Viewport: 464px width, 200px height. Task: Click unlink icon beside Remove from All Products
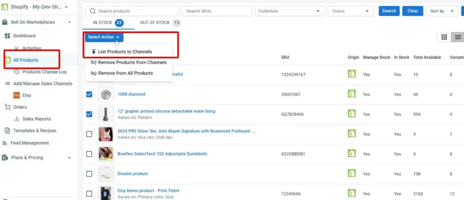click(x=93, y=73)
